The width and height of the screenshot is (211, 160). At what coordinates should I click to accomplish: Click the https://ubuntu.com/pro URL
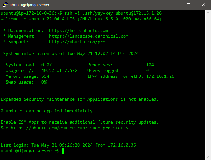pos(77,42)
